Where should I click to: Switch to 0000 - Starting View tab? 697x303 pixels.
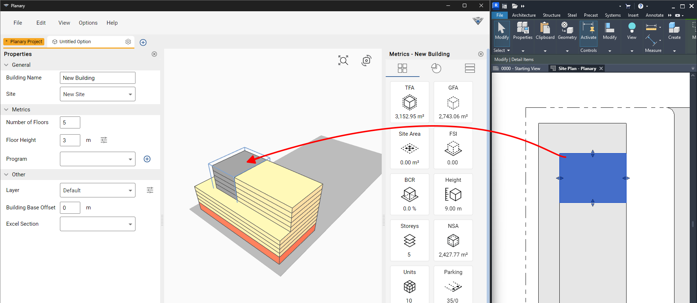520,69
